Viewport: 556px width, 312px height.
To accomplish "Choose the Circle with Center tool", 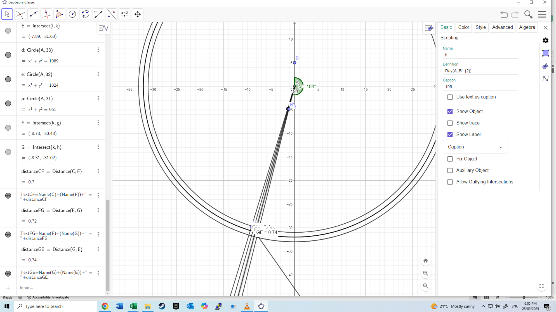I will pyautogui.click(x=72, y=14).
